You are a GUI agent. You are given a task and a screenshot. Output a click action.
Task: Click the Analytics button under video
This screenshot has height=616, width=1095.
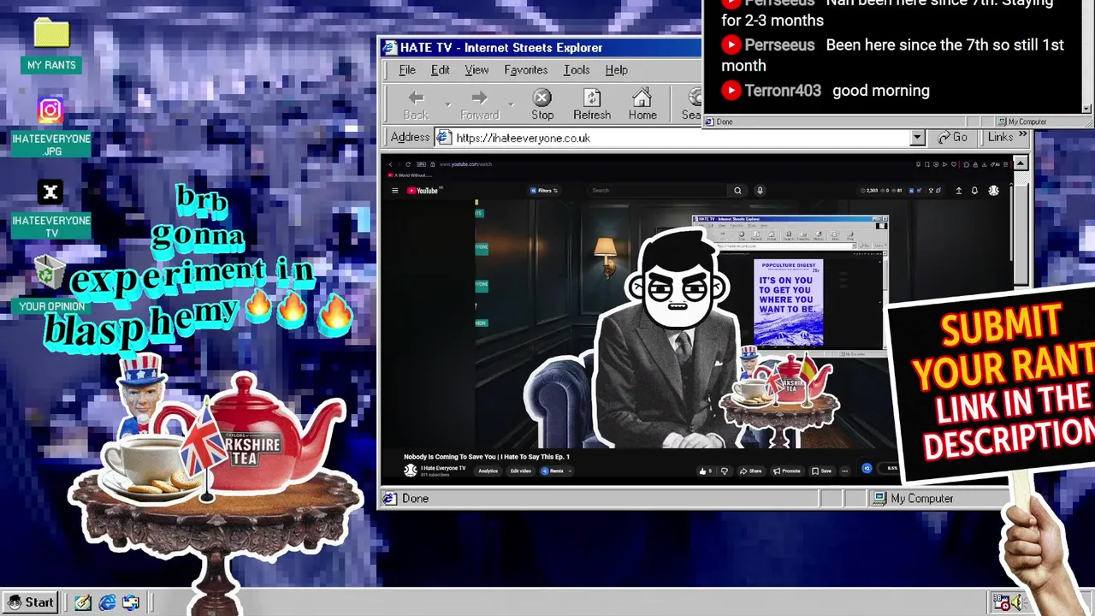(x=488, y=471)
